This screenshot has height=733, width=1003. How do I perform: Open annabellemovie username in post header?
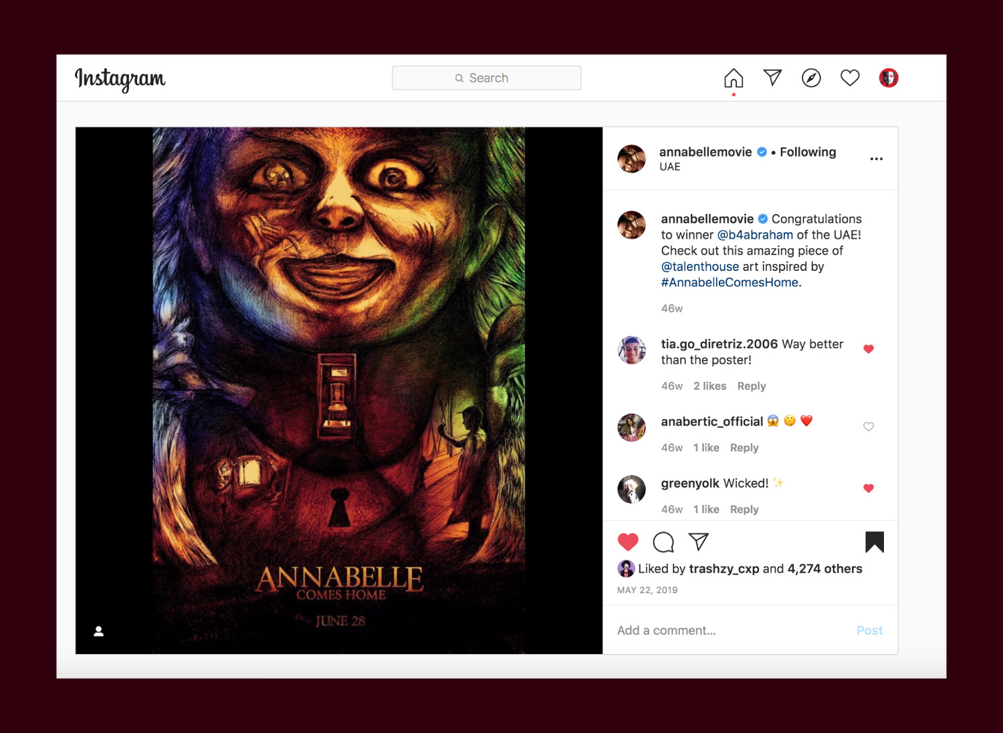tap(705, 152)
